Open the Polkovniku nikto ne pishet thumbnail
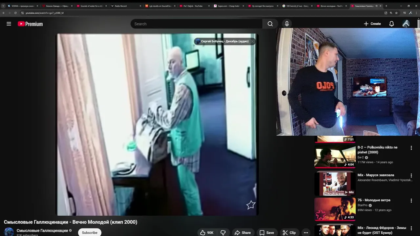 point(335,156)
